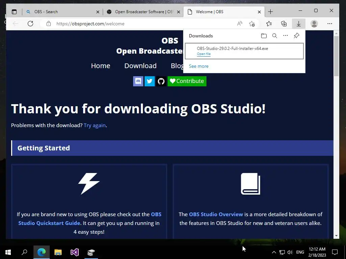
Task: Open the OBS Twitter icon
Action: pos(150,81)
